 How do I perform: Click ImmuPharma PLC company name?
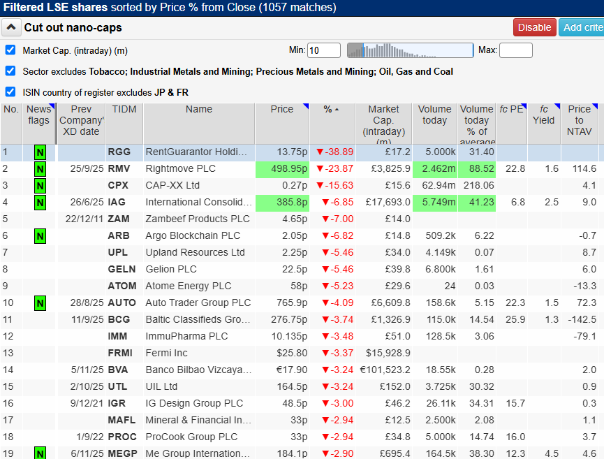point(187,337)
